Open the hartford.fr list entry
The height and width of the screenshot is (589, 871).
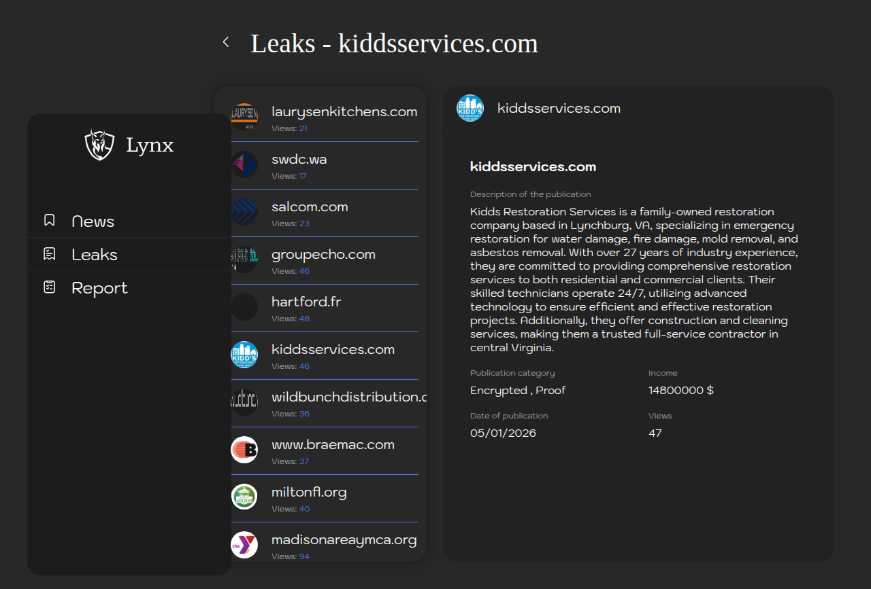[x=306, y=302]
